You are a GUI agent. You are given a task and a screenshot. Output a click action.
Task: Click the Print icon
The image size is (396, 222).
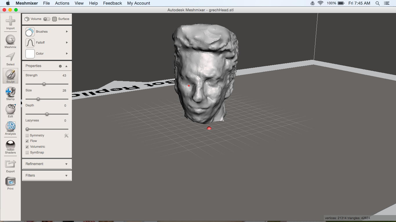click(x=10, y=182)
